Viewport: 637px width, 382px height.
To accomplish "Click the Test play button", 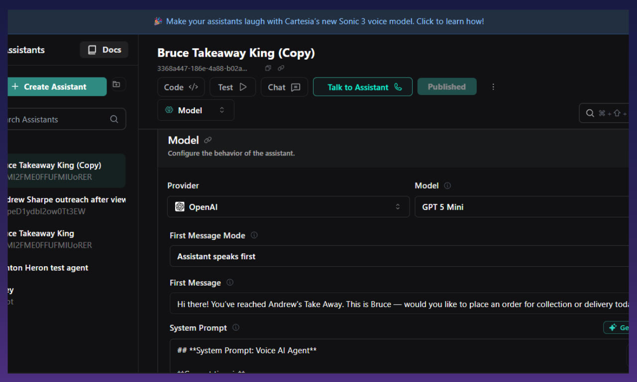I will click(232, 87).
